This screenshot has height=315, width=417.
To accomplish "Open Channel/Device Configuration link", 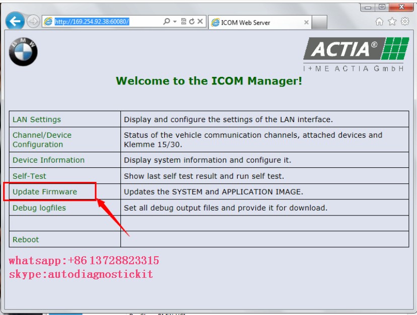I will coord(42,140).
